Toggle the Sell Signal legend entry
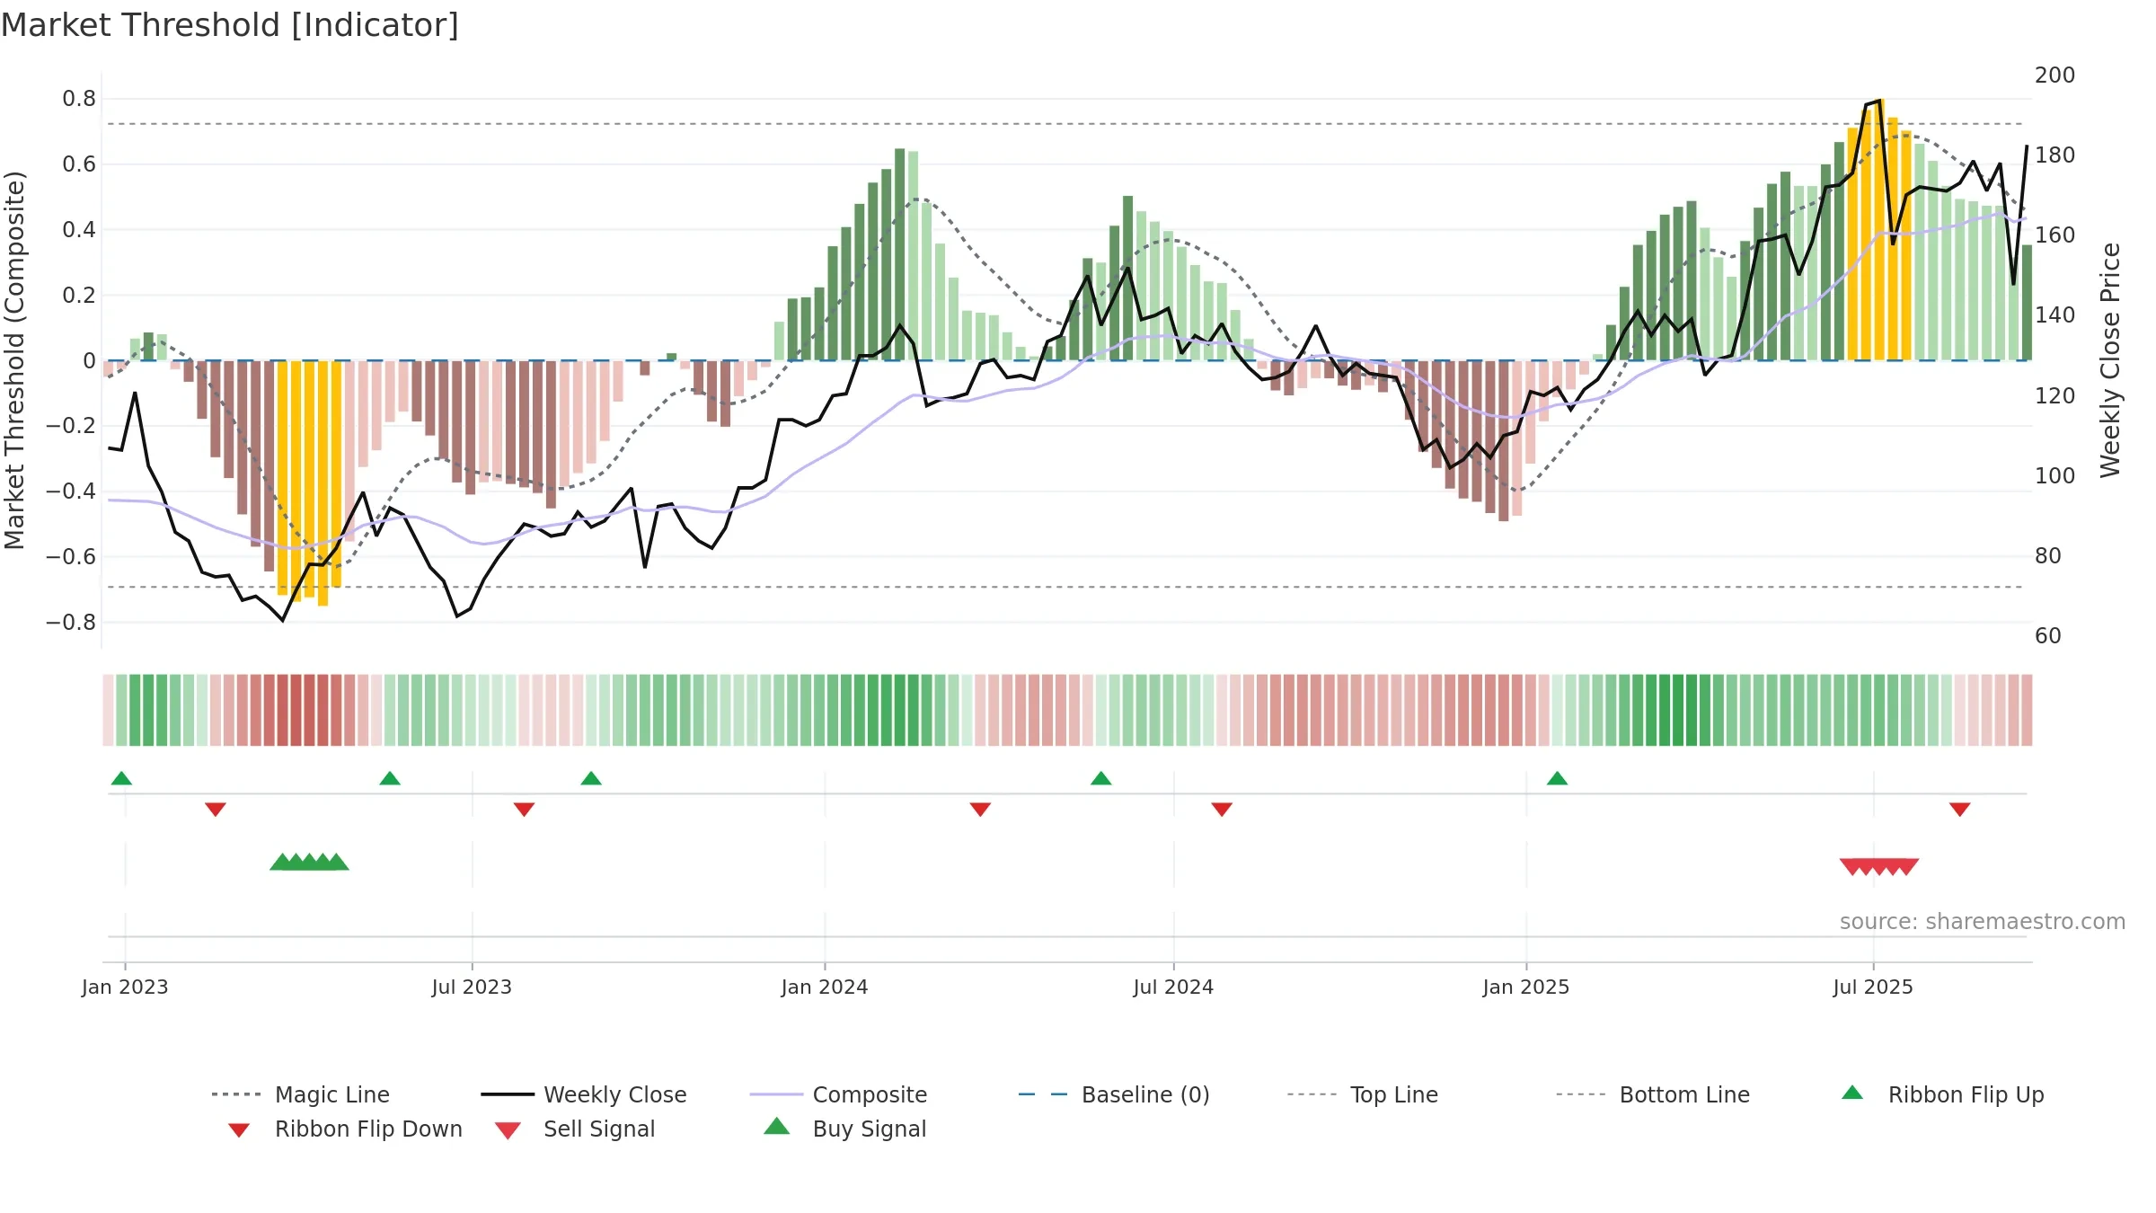This screenshot has width=2156, height=1213. 574,1129
